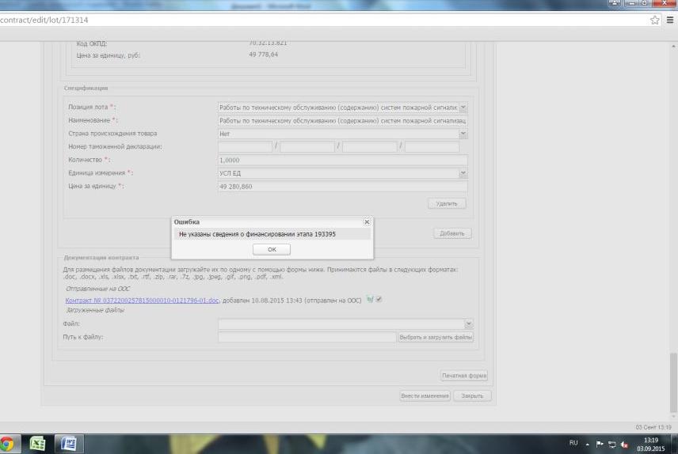Click the Добавить button

click(x=452, y=233)
